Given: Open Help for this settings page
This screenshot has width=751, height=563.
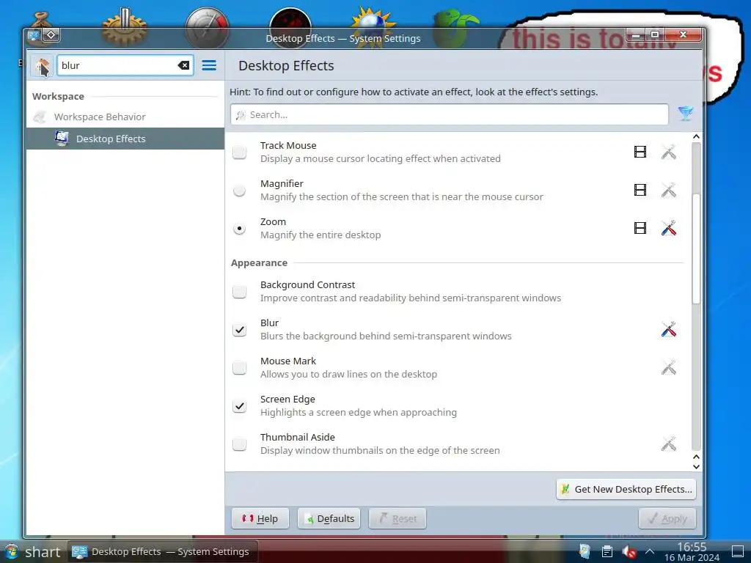Looking at the screenshot, I should pos(260,518).
